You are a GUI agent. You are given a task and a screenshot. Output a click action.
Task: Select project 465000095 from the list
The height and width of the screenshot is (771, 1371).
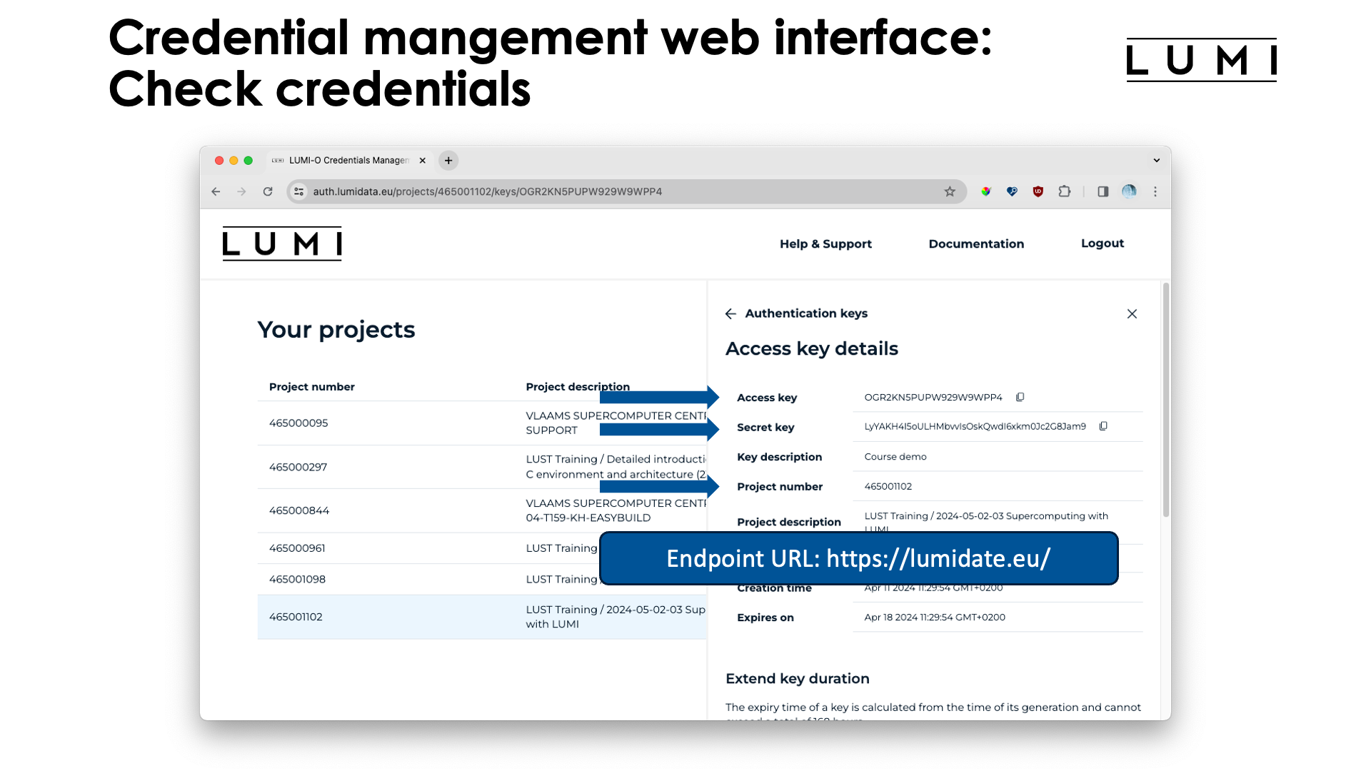(298, 423)
